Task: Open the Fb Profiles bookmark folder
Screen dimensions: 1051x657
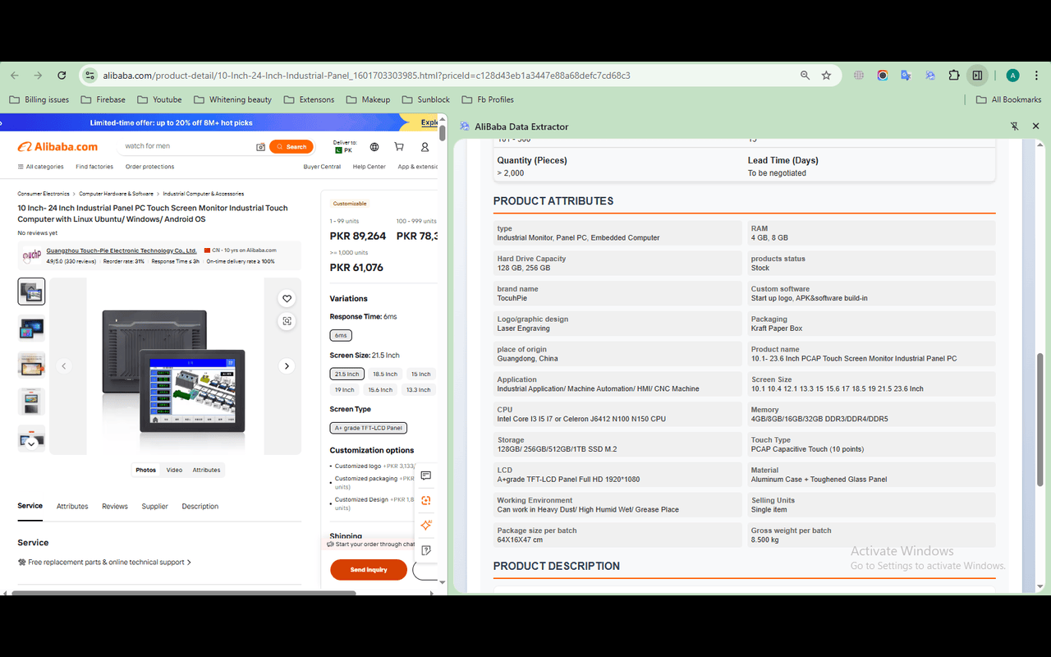Action: click(x=488, y=99)
